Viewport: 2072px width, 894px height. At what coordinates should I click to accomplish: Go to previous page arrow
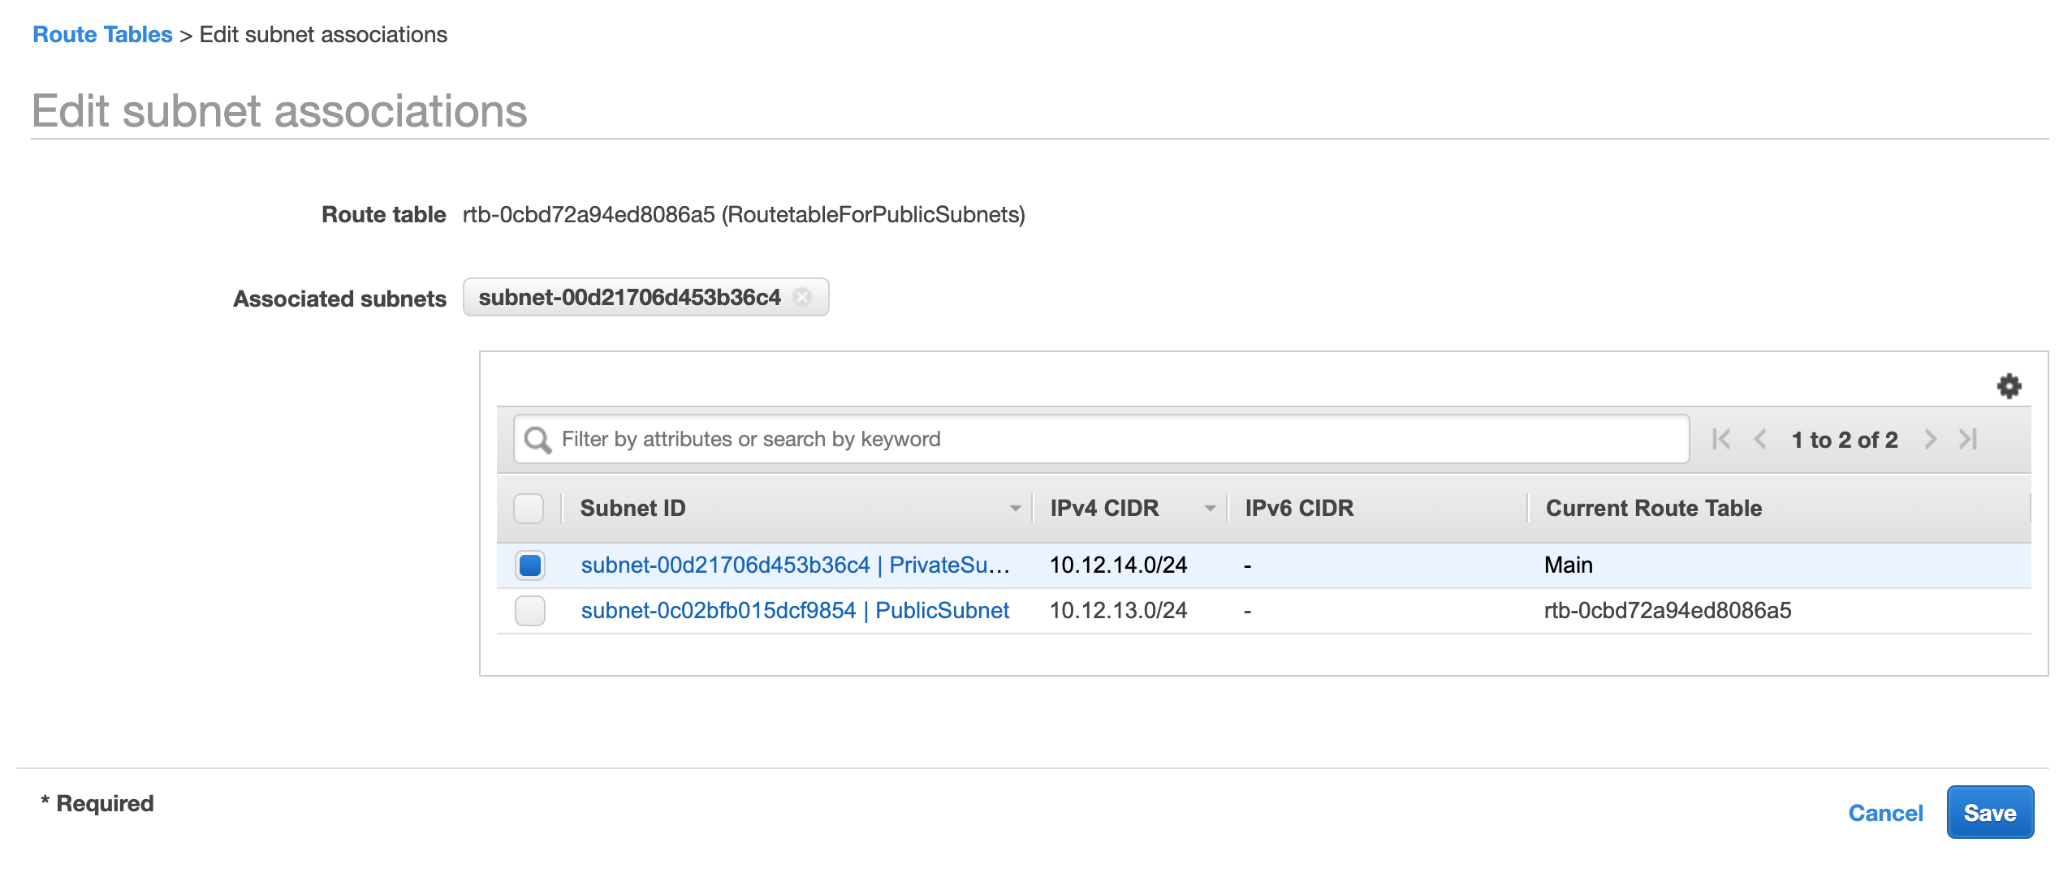1759,440
